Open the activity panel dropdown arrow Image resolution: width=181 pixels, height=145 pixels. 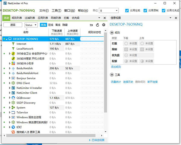pos(99,18)
